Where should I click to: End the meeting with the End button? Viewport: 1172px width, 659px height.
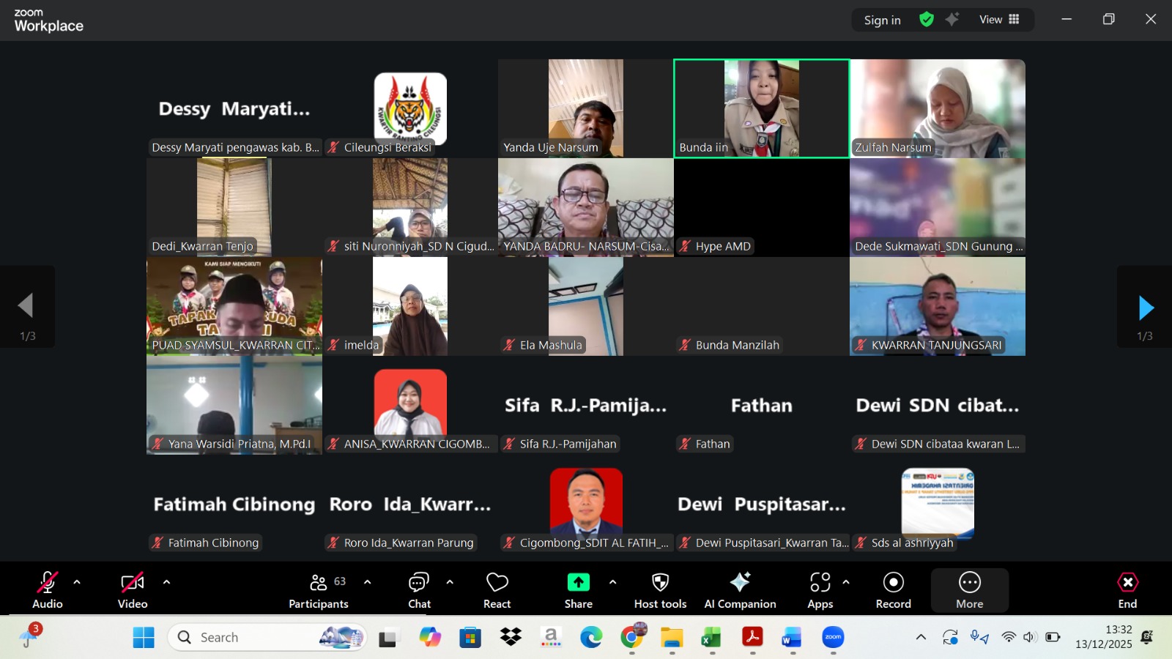(1127, 589)
